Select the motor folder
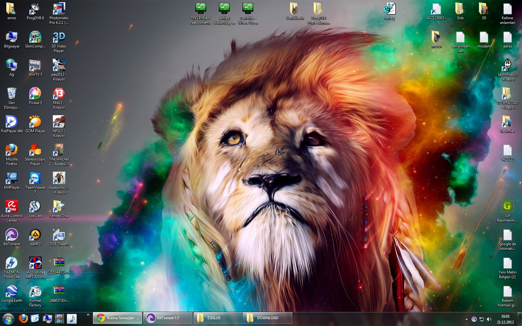The image size is (522, 326). point(437,40)
